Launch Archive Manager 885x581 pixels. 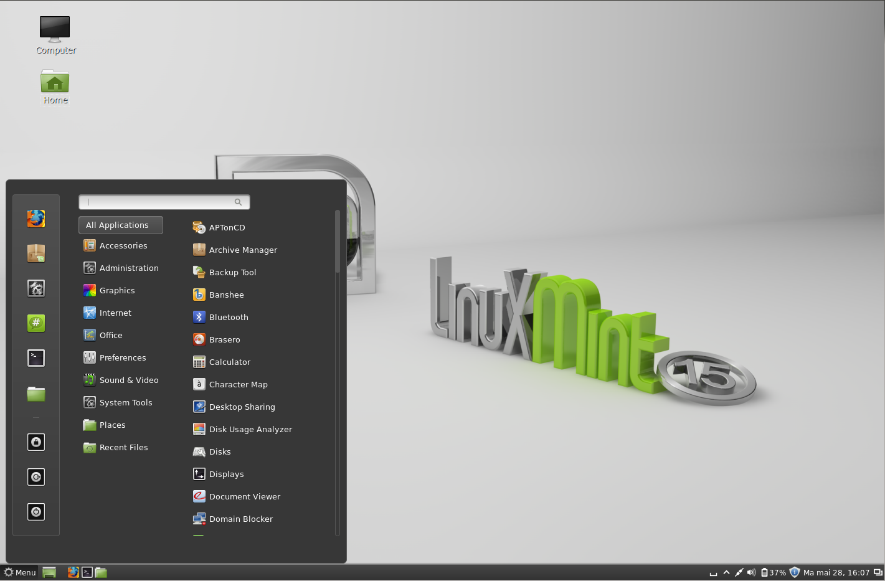coord(235,250)
